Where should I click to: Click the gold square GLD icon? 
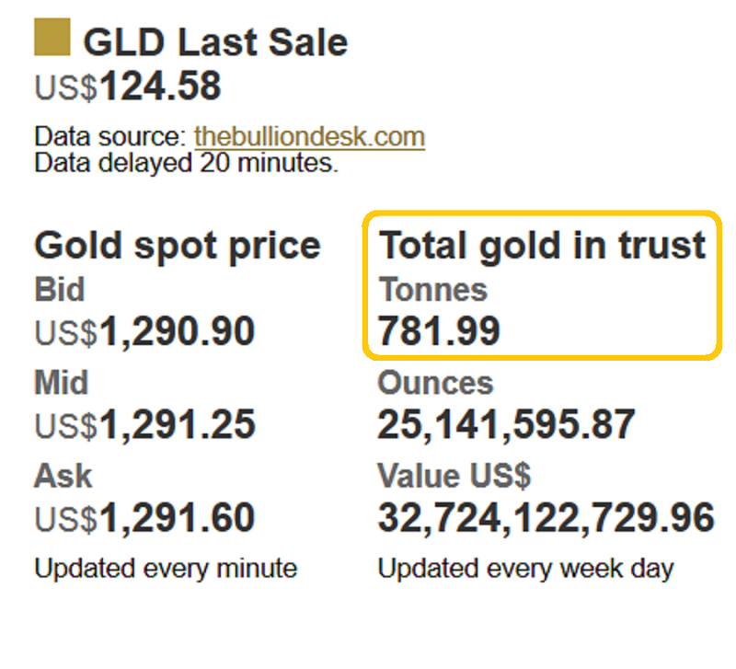point(52,39)
